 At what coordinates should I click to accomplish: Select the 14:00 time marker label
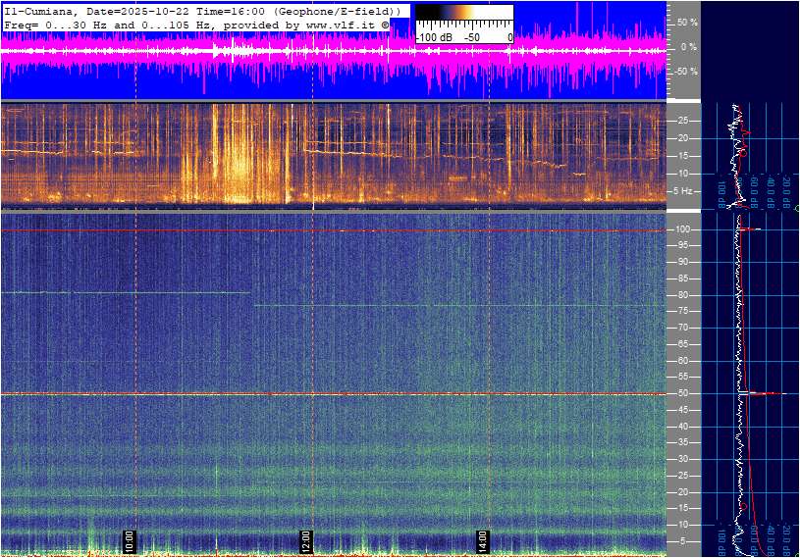[x=483, y=540]
